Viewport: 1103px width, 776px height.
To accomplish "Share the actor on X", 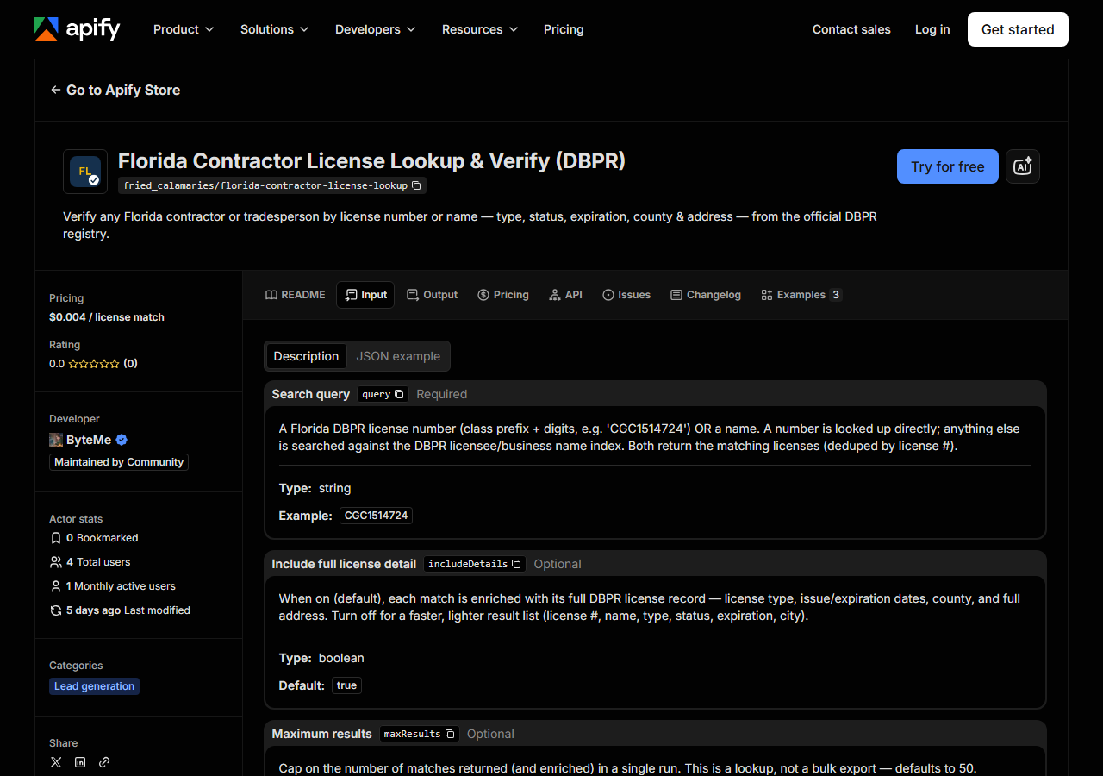I will pyautogui.click(x=56, y=762).
